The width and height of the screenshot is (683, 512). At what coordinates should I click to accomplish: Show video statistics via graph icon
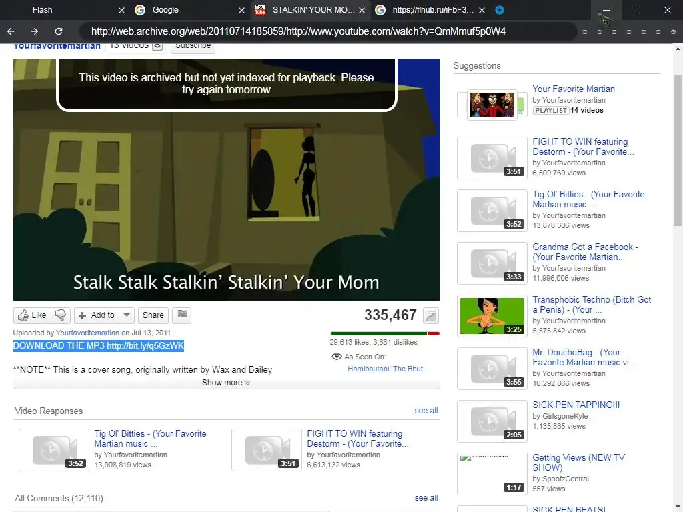[431, 315]
